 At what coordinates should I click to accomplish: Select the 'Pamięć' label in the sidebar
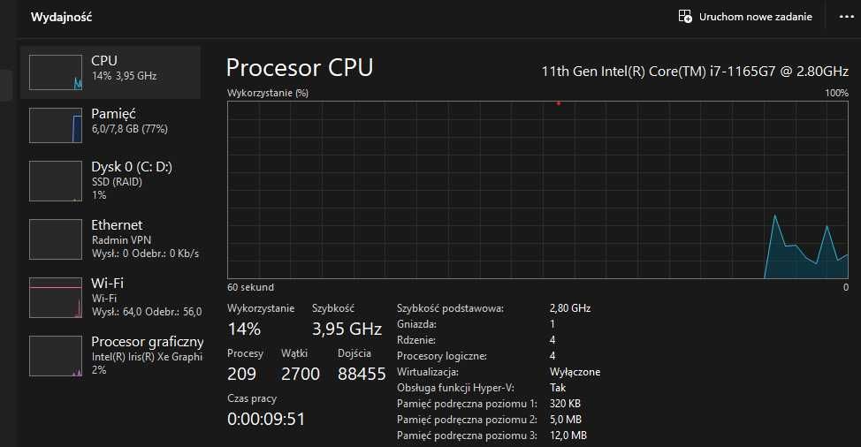(113, 114)
